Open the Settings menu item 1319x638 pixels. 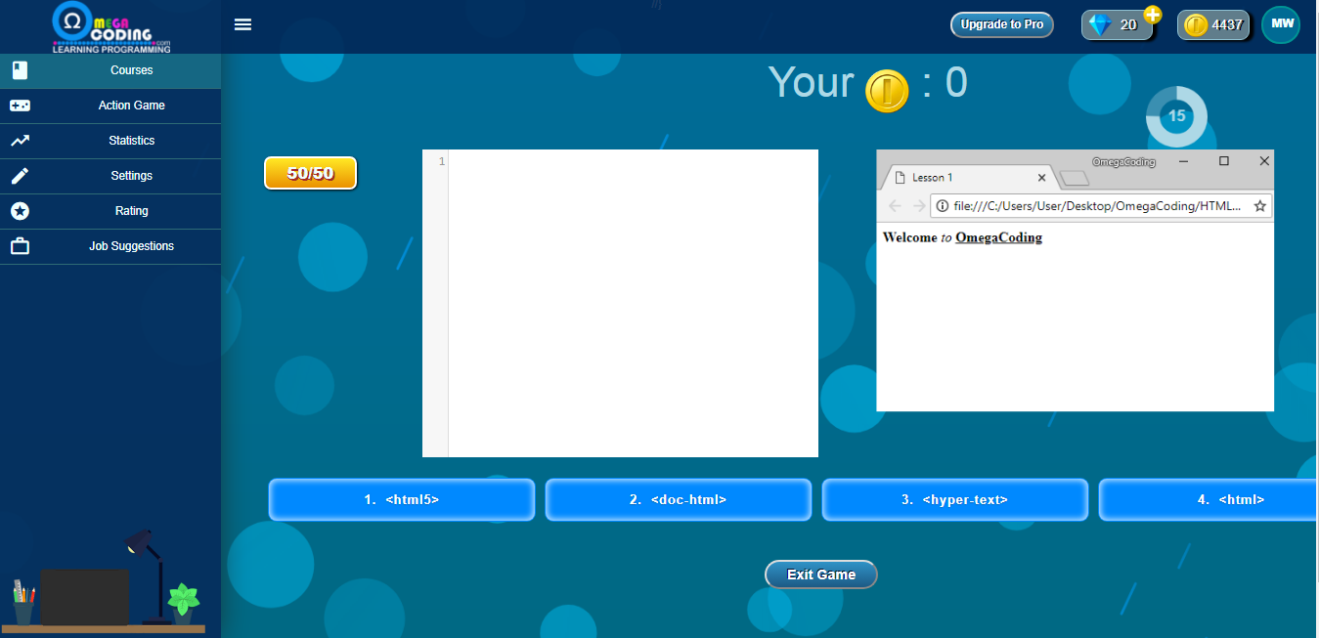click(110, 176)
